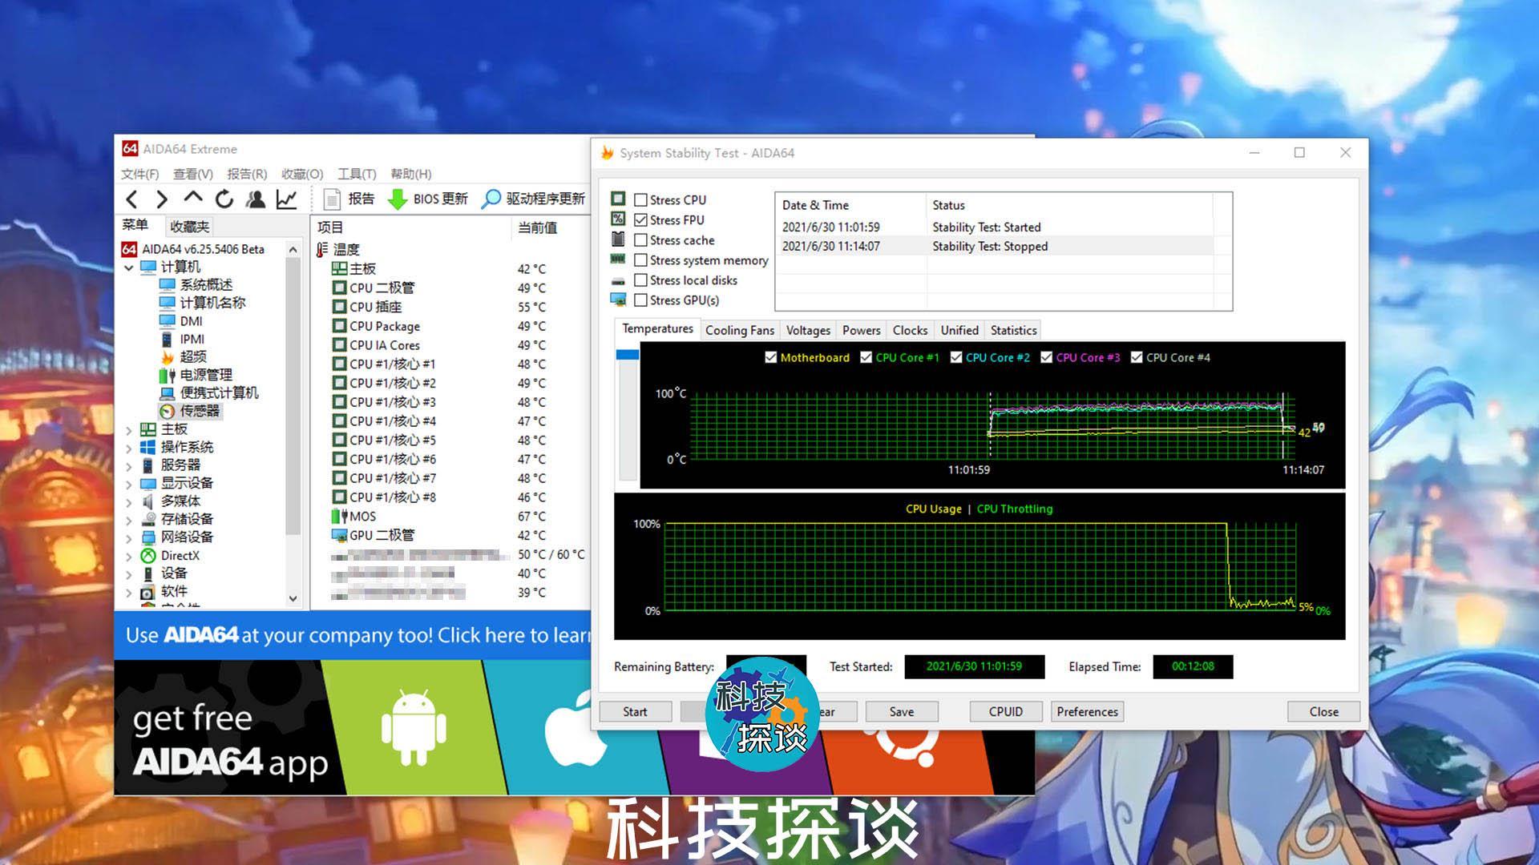Switch to the Voltages tab
1539x865 pixels.
(808, 330)
